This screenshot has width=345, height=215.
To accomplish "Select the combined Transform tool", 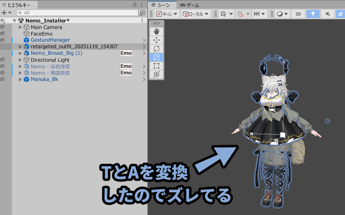I will [156, 74].
